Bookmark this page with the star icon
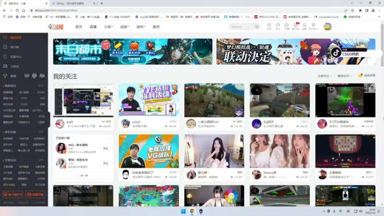384x216 pixels. (x=352, y=10)
